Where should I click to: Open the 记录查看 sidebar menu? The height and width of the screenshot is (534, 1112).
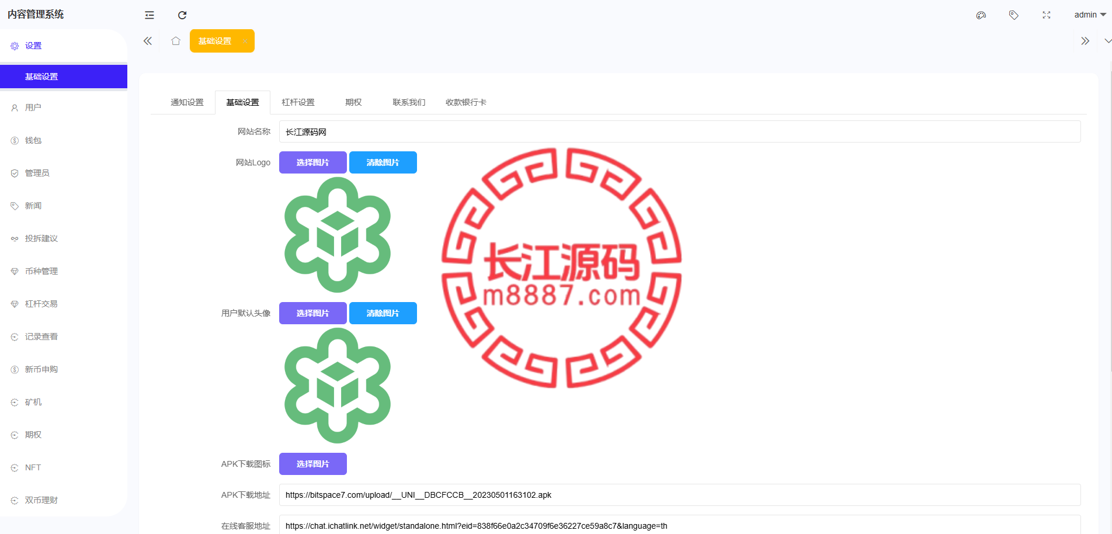pos(64,337)
